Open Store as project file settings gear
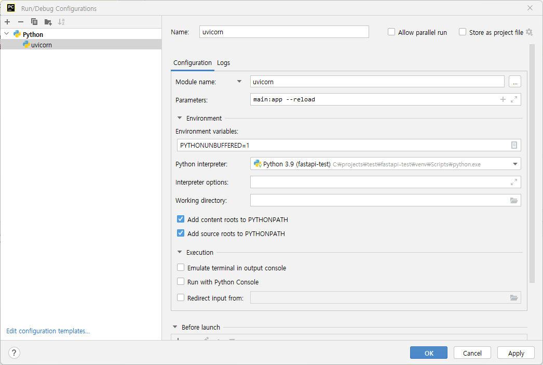Screen dimensions: 543x365 coord(529,32)
